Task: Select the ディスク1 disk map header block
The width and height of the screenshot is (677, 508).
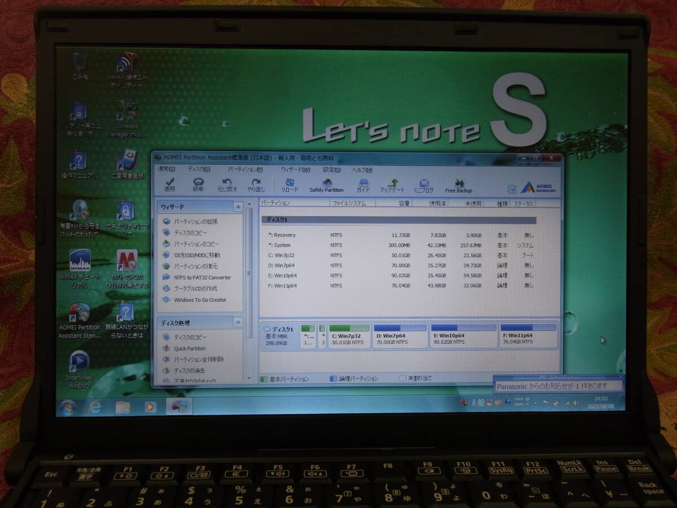Action: [279, 335]
